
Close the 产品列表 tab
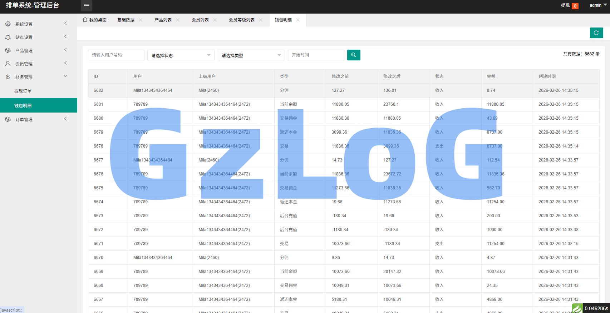(x=178, y=20)
